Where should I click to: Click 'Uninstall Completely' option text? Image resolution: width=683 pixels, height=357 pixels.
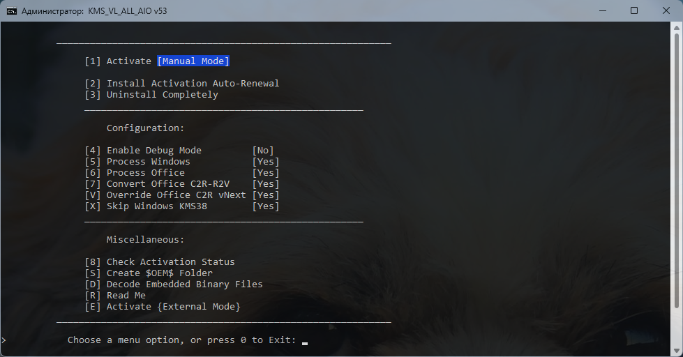[162, 94]
